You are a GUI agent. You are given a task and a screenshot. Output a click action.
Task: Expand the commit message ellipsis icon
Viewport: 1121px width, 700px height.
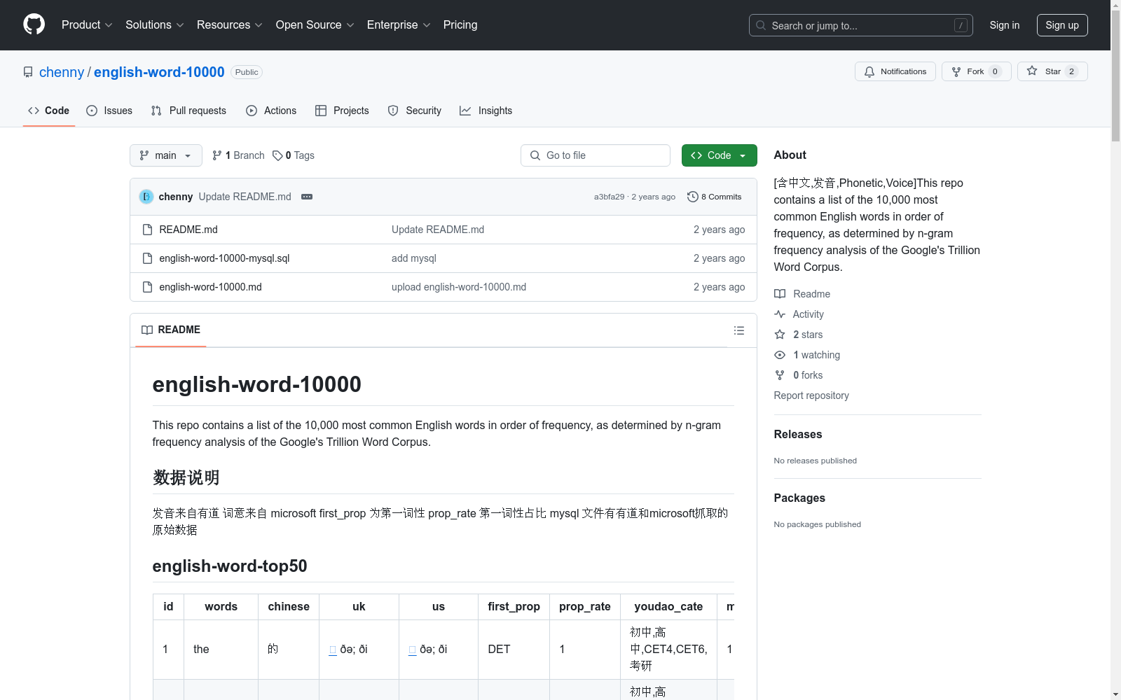click(307, 197)
